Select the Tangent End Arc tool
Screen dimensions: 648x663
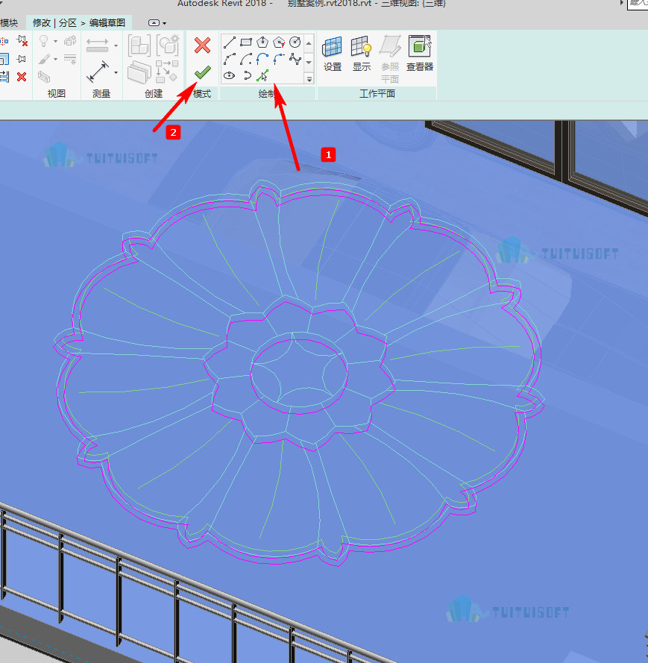262,59
